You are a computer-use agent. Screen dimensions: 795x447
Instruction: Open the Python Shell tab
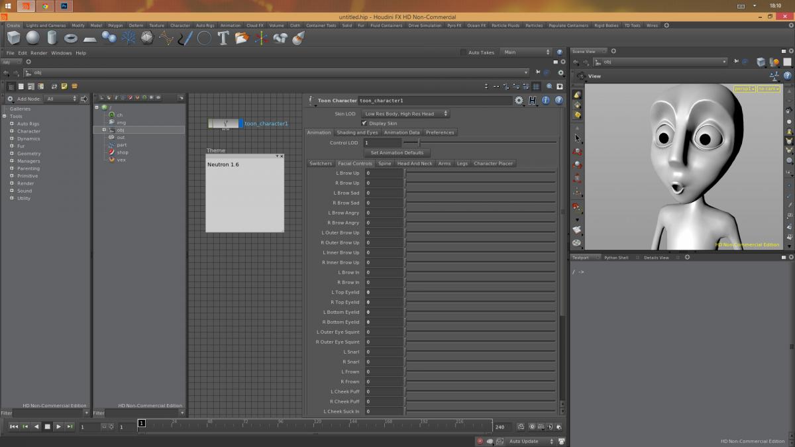(616, 258)
